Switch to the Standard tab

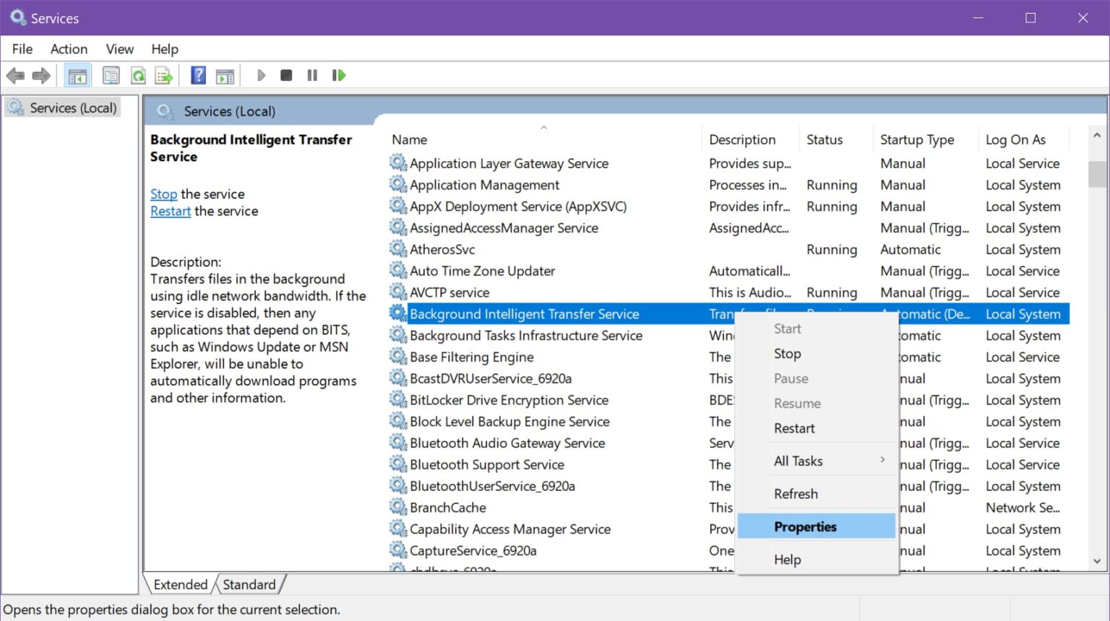point(249,584)
